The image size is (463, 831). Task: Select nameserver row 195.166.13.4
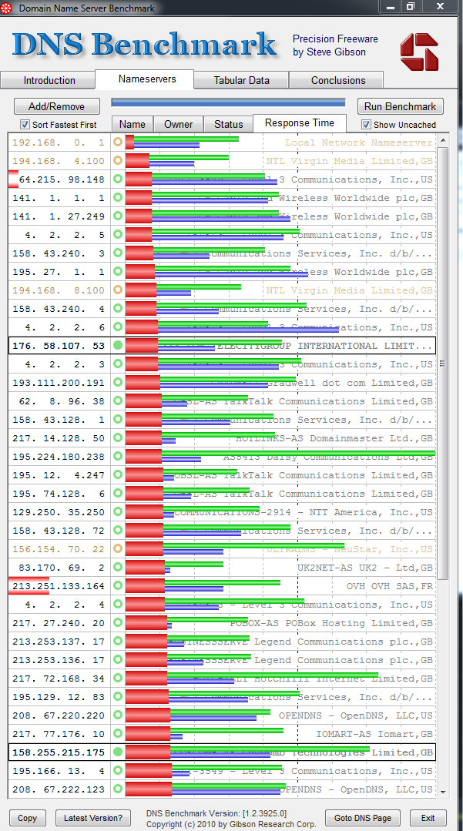[222, 771]
